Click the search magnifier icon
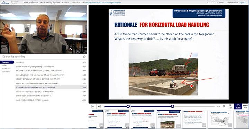Viewport: 249px width, 129px height. point(84,57)
